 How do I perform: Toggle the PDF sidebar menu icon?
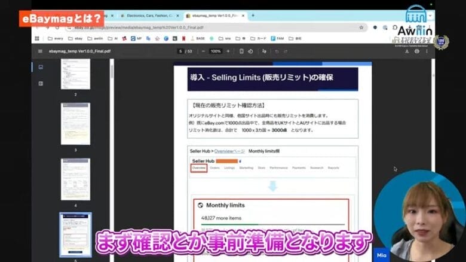[40, 51]
